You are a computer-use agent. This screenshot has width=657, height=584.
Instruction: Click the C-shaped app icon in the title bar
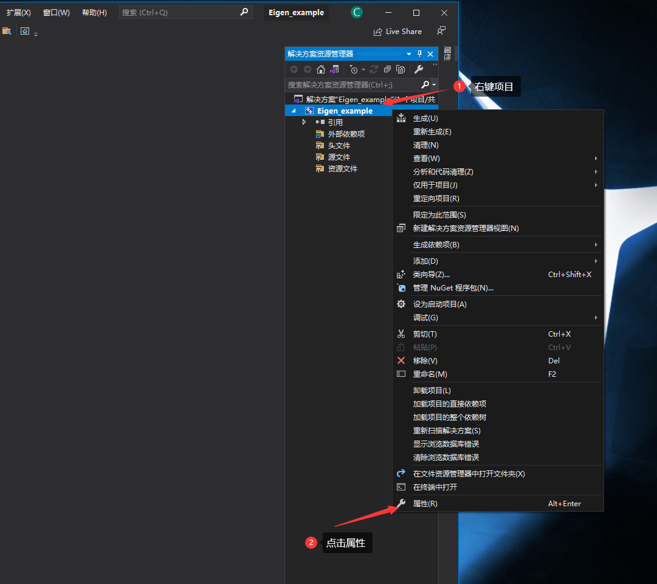pos(357,12)
